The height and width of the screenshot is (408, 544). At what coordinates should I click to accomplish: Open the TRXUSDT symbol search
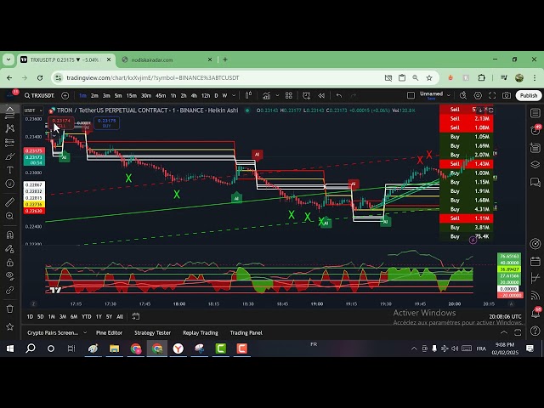pyautogui.click(x=39, y=95)
